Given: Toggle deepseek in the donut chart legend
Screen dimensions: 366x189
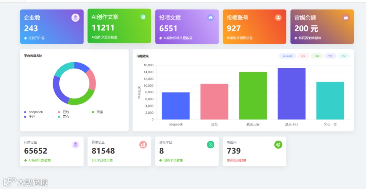Looking at the screenshot, I should 34,112.
